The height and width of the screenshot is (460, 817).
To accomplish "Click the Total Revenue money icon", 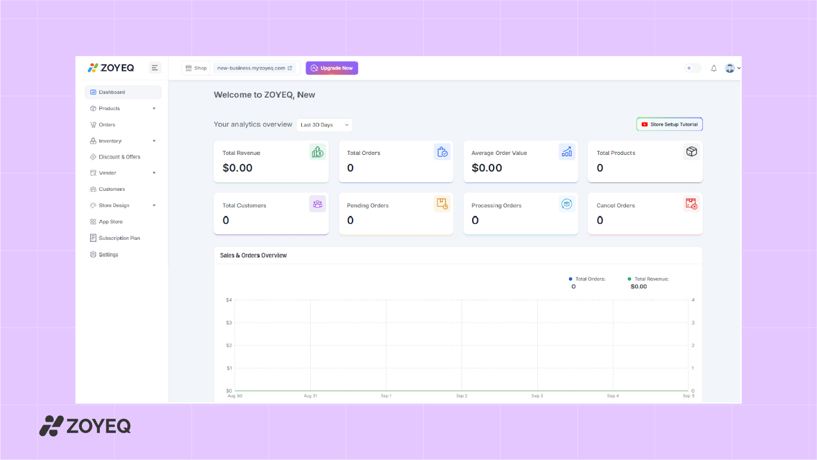I will point(317,152).
